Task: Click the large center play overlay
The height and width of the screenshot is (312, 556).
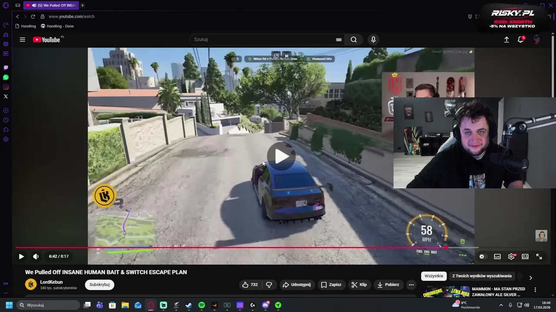Action: pos(281,156)
